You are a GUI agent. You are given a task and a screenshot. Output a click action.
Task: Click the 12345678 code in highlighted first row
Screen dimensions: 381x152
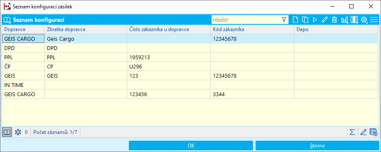coord(252,39)
